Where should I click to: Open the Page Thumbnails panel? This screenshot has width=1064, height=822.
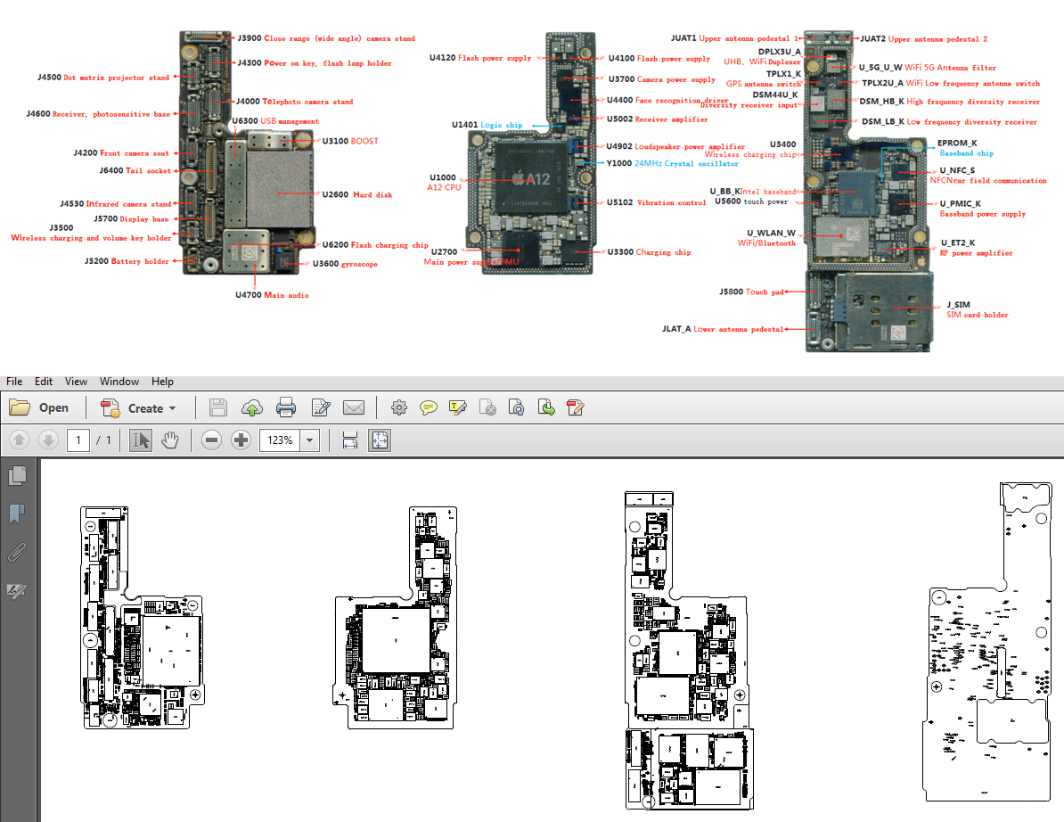[x=17, y=476]
